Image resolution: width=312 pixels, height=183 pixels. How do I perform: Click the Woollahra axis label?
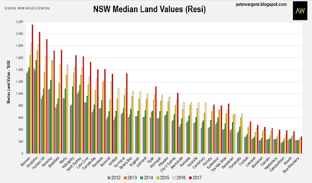pos(32,162)
